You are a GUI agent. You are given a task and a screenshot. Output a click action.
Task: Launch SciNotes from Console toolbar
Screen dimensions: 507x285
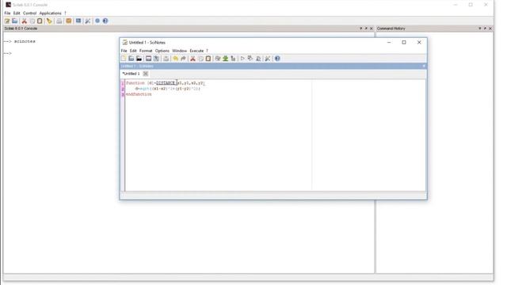point(7,21)
